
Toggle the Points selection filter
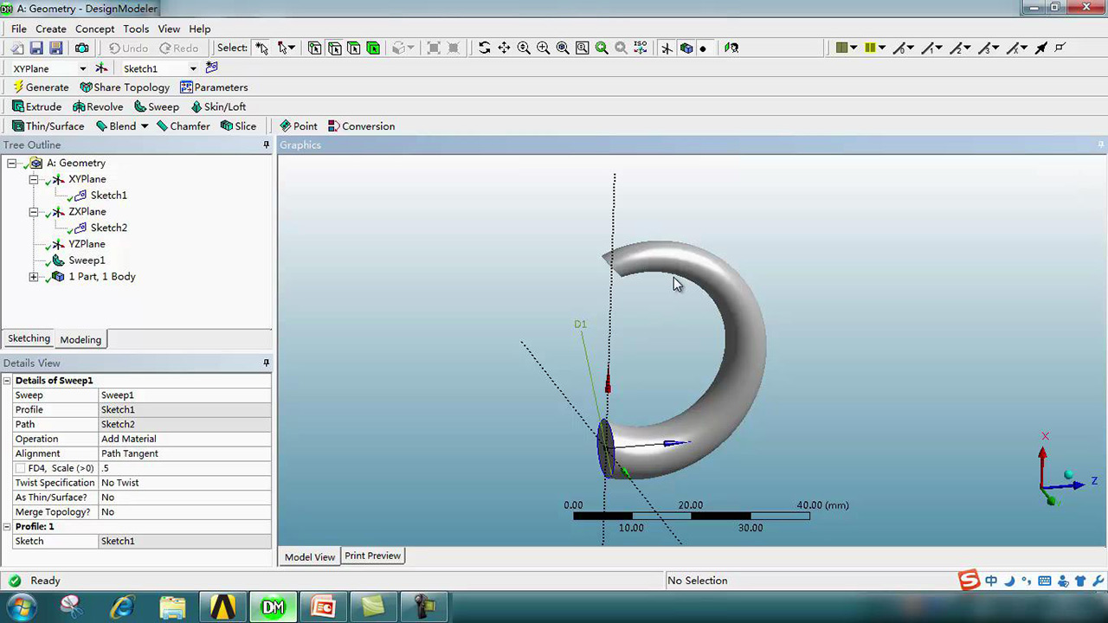coord(314,48)
